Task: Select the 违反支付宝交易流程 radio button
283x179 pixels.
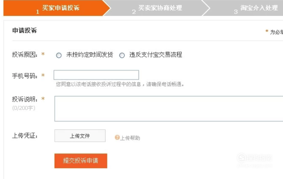Action: coord(122,55)
